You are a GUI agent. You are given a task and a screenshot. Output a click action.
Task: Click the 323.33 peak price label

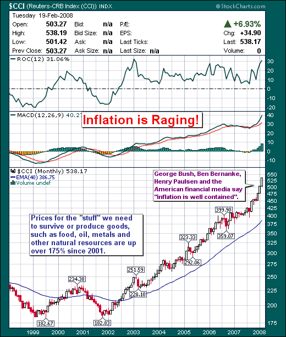(188, 237)
